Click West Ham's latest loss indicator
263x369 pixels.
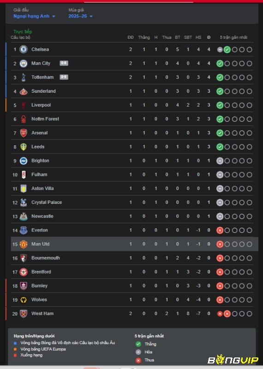click(227, 314)
